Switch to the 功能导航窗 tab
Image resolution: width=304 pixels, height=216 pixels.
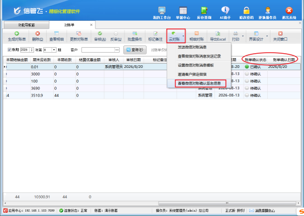[26, 25]
